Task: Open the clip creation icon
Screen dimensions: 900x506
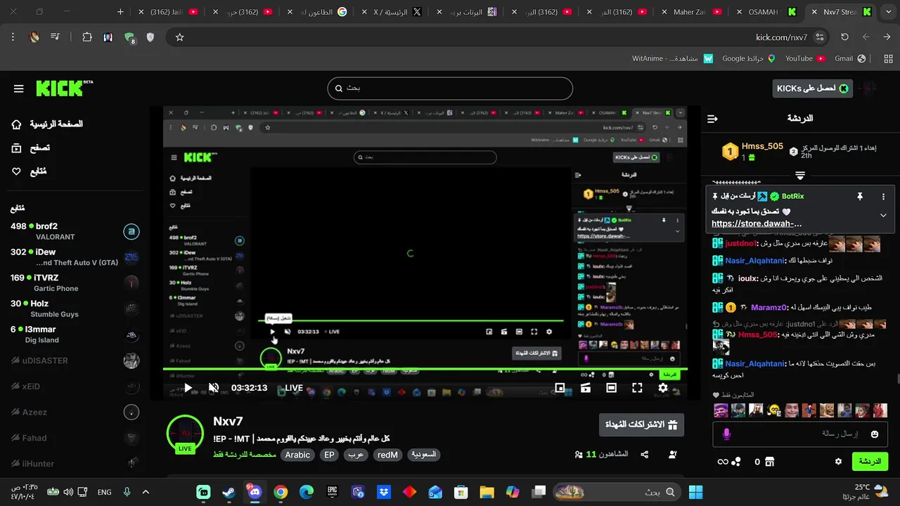Action: pyautogui.click(x=586, y=388)
